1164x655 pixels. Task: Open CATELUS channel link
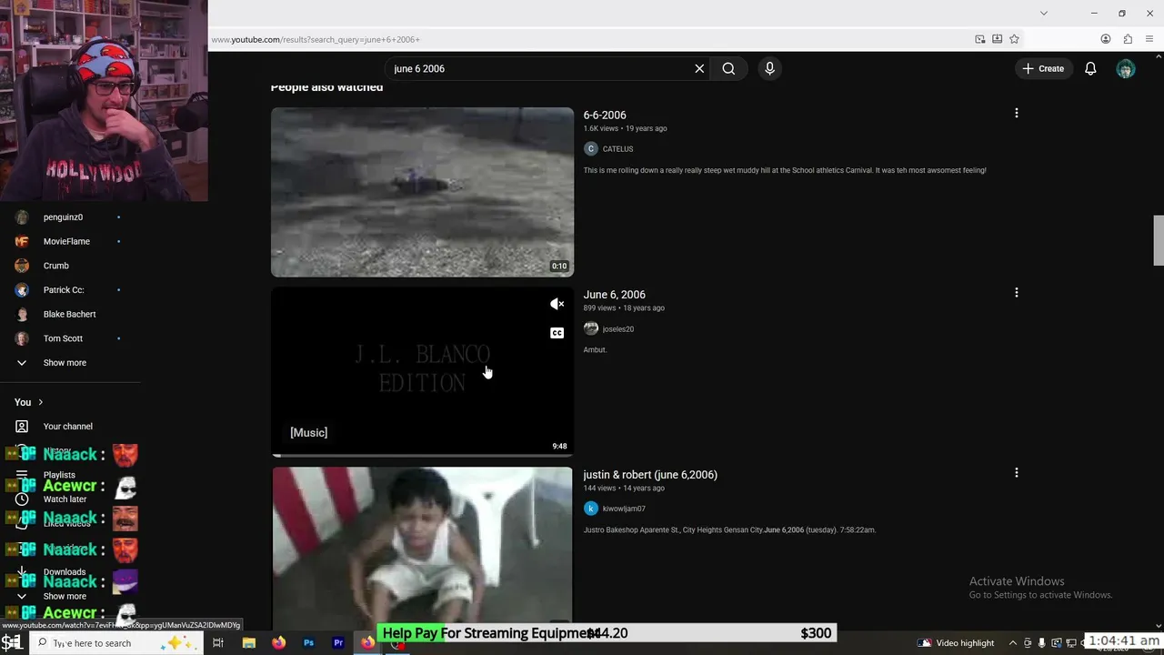(617, 149)
